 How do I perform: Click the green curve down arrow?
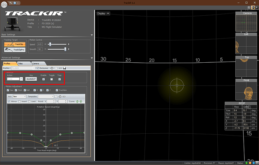tap(81, 101)
